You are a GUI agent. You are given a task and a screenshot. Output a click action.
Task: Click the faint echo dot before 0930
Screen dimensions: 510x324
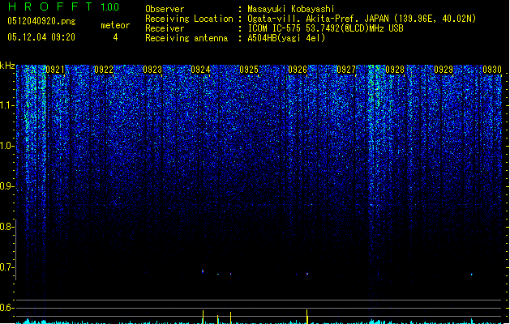[472, 275]
